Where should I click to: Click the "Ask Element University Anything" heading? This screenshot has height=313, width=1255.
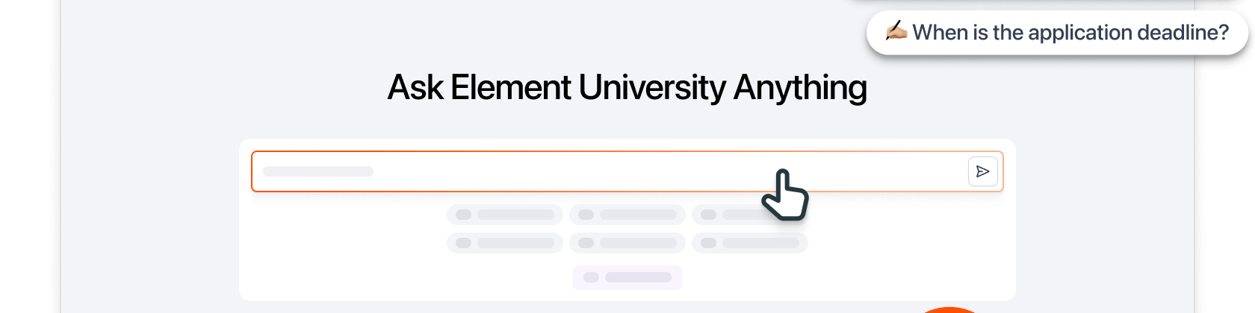[x=627, y=87]
